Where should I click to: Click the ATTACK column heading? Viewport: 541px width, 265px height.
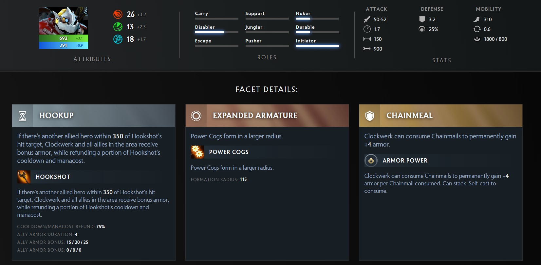coord(377,9)
